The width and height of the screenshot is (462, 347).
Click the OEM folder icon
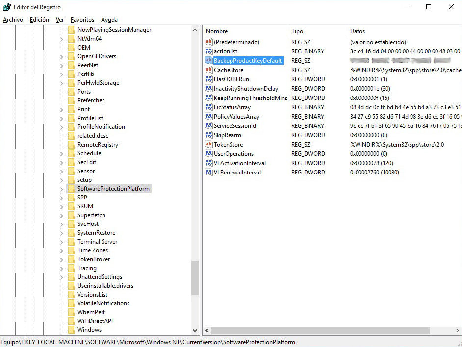pos(71,48)
